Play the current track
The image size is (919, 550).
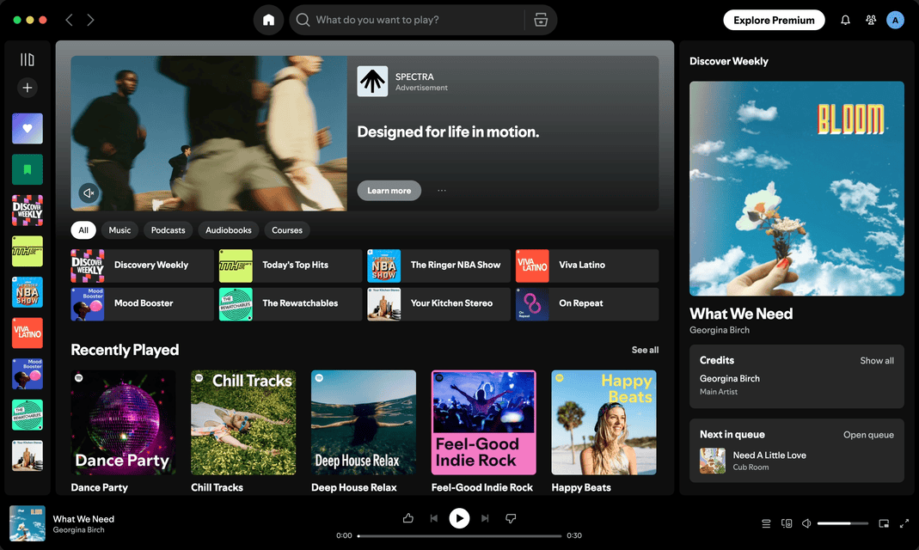(x=459, y=518)
